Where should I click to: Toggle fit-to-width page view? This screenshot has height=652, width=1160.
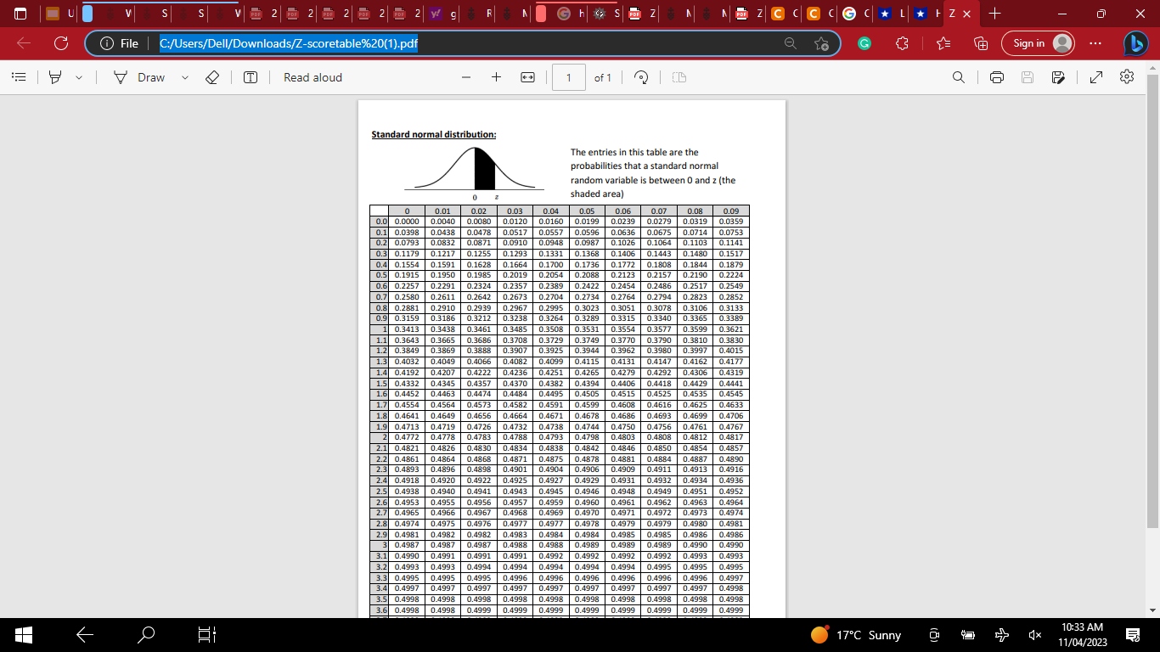tap(527, 77)
